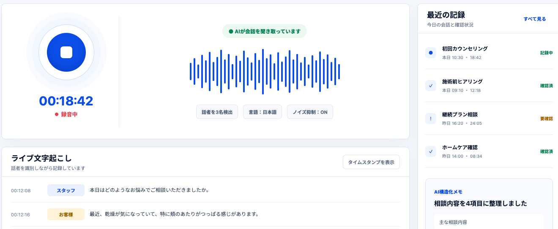Click the AIが会話を聞き取っています status badge

pos(265,31)
